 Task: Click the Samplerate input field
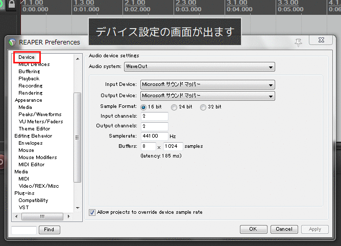(x=154, y=136)
